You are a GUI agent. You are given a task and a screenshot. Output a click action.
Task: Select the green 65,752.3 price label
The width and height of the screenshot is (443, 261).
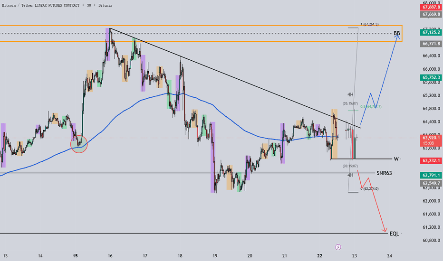pos(431,77)
